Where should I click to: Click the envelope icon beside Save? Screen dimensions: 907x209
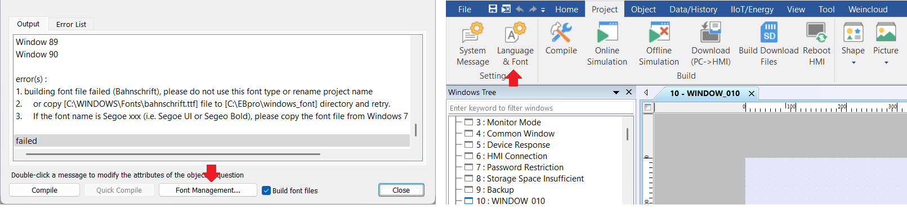click(x=506, y=9)
